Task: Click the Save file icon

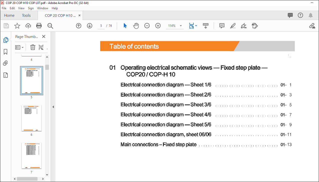Action: [x=6, y=26]
